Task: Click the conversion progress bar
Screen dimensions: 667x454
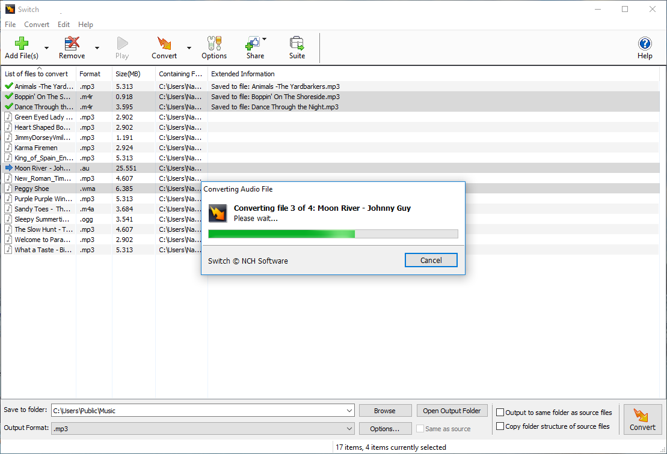Action: 333,234
